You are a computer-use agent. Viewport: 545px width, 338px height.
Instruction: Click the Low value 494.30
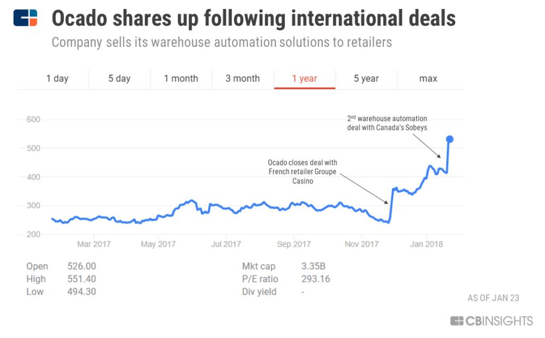[x=82, y=292]
